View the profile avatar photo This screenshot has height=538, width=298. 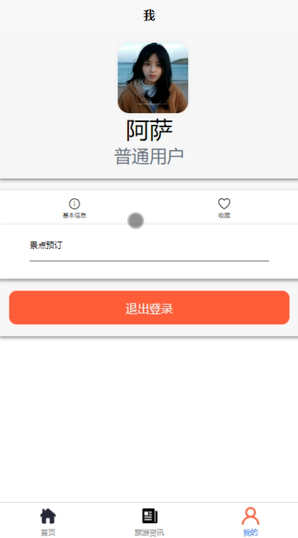click(153, 78)
